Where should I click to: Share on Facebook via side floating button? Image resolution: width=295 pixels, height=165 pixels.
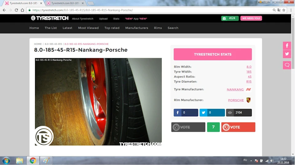tap(287, 45)
